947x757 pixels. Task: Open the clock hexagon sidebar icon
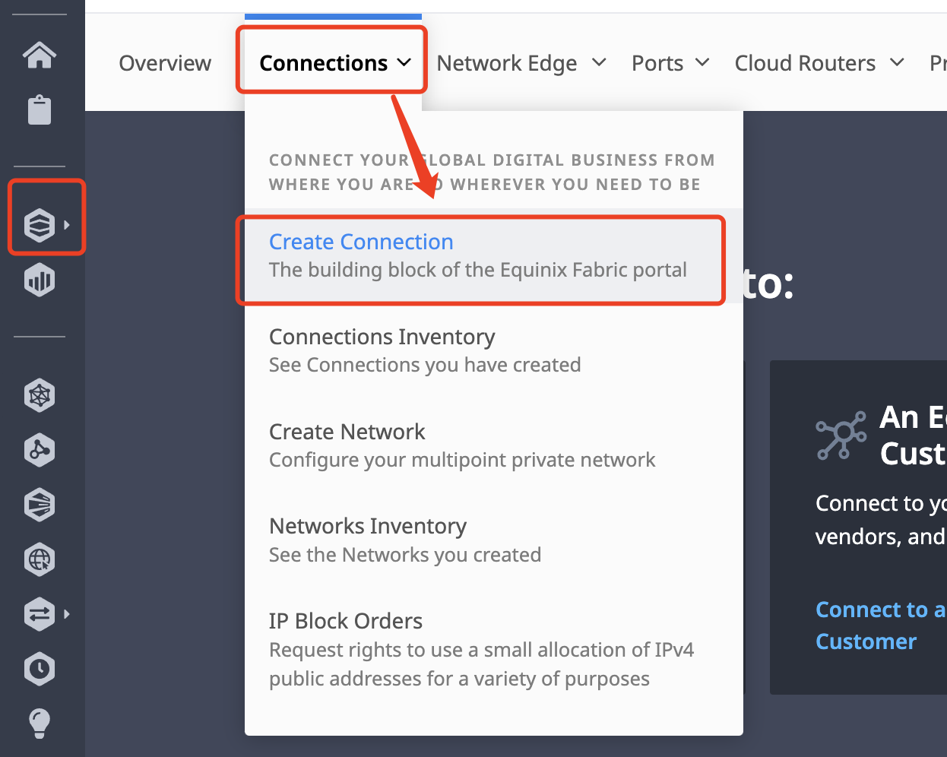tap(40, 669)
